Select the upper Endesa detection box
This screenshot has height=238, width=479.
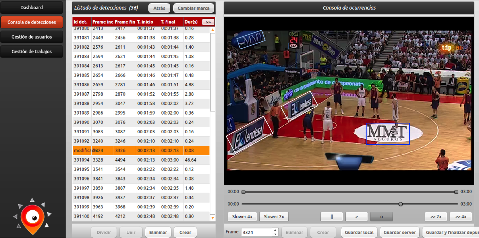[300, 106]
